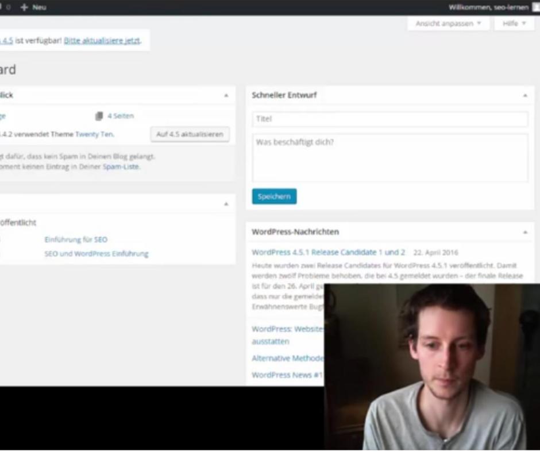Click the Speichern button
Screen dimensions: 540x452
click(x=274, y=196)
